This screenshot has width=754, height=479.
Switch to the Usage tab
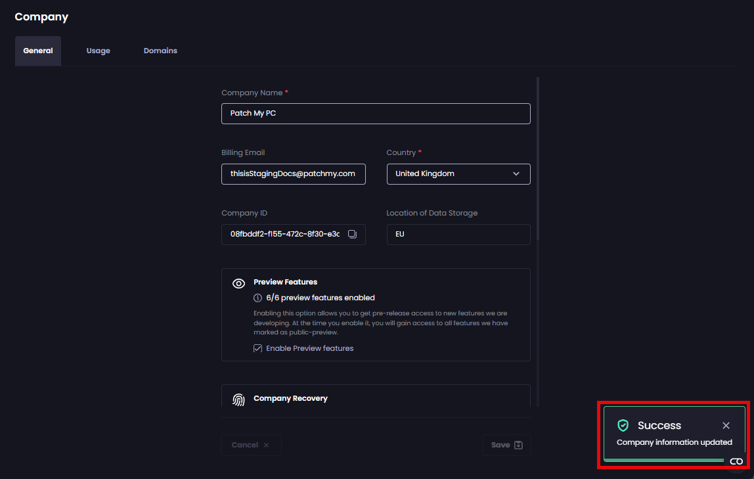(98, 50)
